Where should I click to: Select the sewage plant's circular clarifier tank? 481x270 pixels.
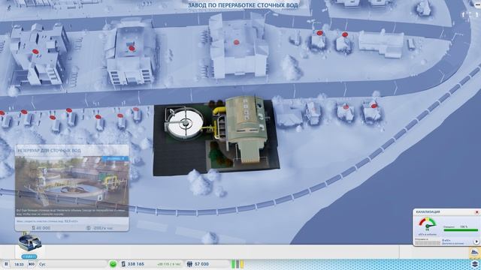pos(185,123)
